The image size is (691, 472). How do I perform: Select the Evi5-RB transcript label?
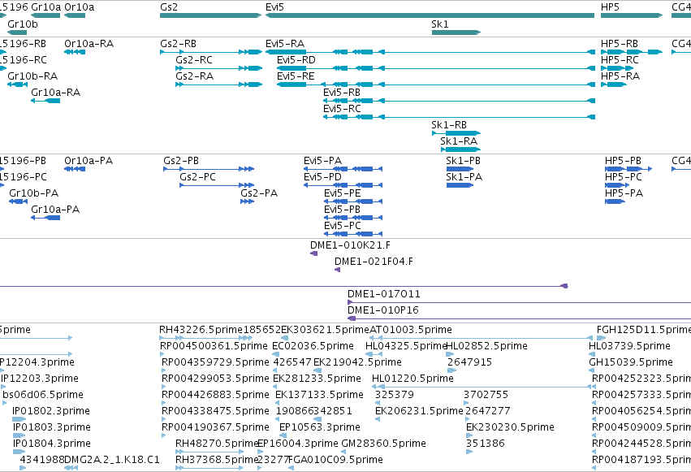[x=342, y=93]
